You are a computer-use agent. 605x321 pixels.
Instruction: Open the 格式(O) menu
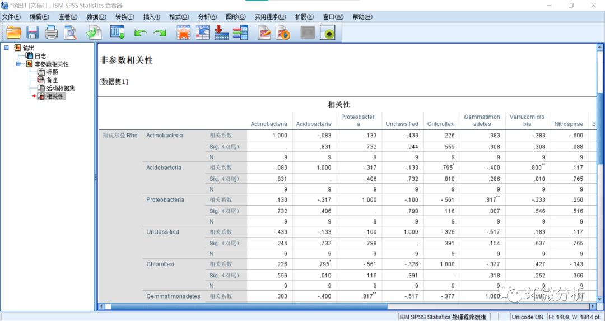179,17
